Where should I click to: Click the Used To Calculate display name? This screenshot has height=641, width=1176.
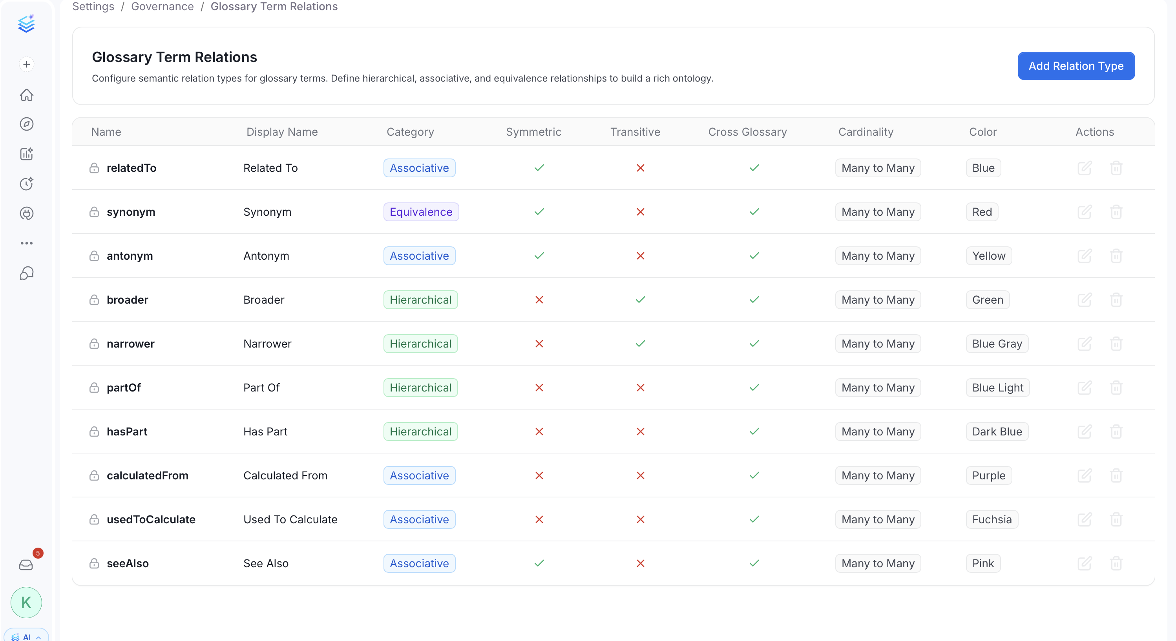[290, 519]
